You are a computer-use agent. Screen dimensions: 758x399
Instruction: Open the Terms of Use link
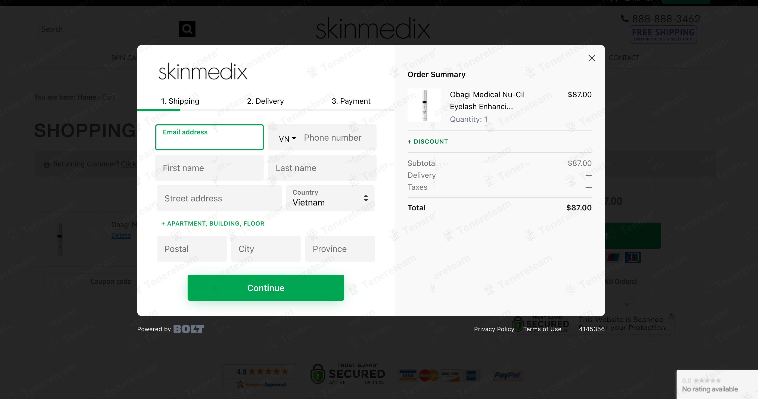[x=542, y=329]
